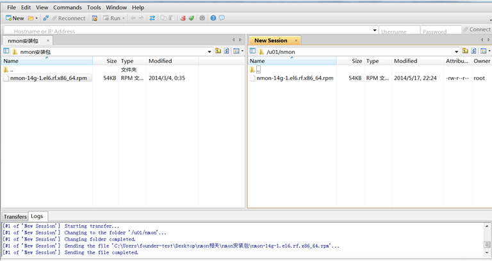Open the File menu
Screen dimensions: 492x261
pos(12,8)
